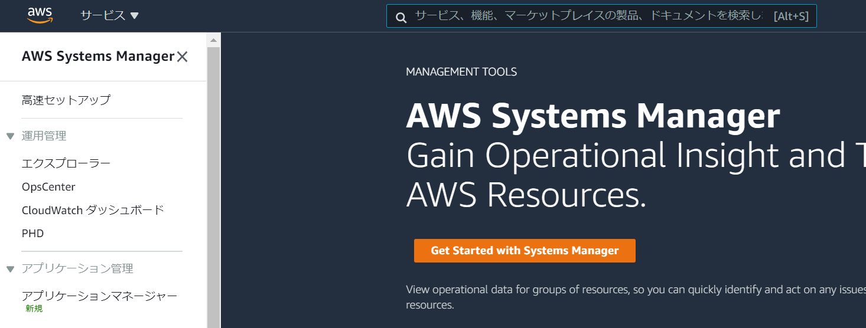This screenshot has width=866, height=328.
Task: Close the AWS Systems Manager sidebar
Action: click(x=183, y=57)
